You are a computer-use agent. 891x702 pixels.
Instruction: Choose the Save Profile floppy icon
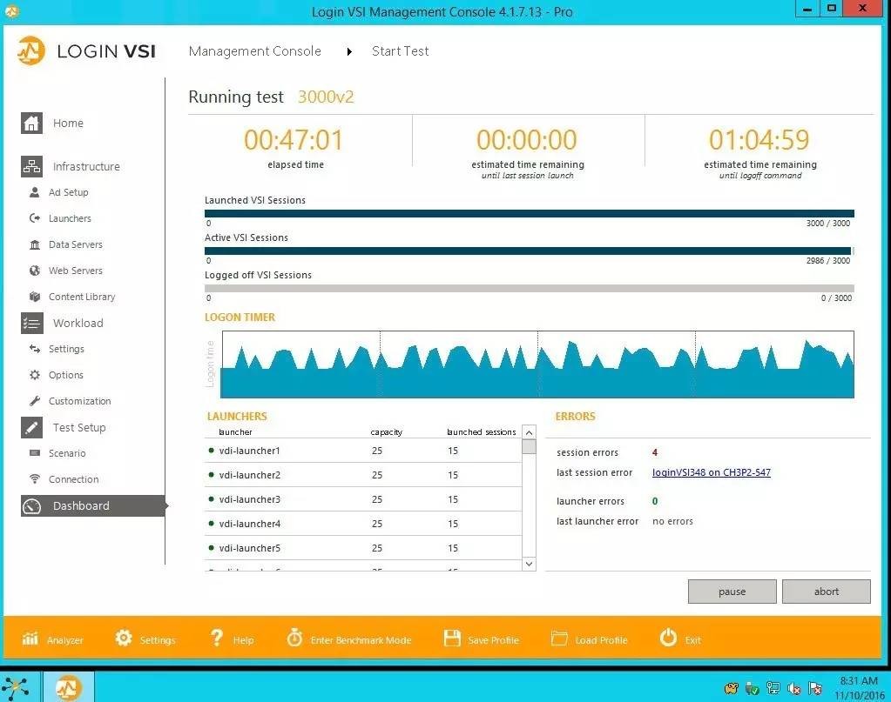[452, 638]
